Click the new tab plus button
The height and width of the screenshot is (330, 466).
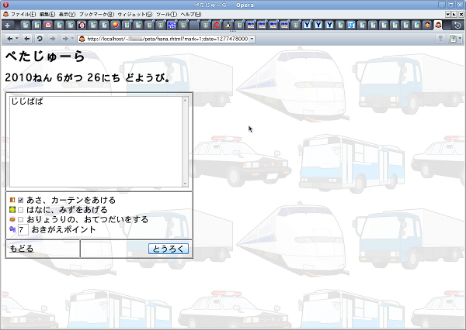7,26
